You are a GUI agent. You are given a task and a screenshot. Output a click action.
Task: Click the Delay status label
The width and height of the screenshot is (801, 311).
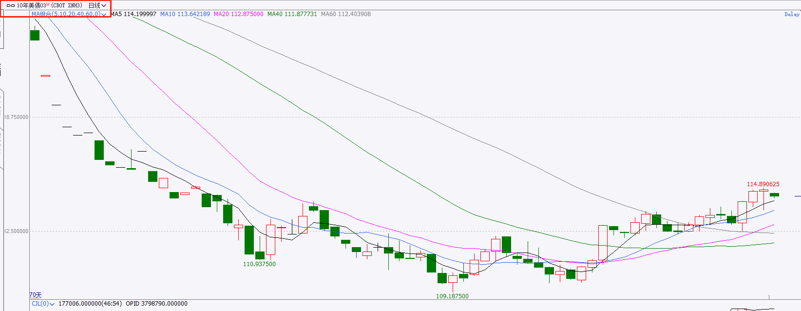(792, 14)
